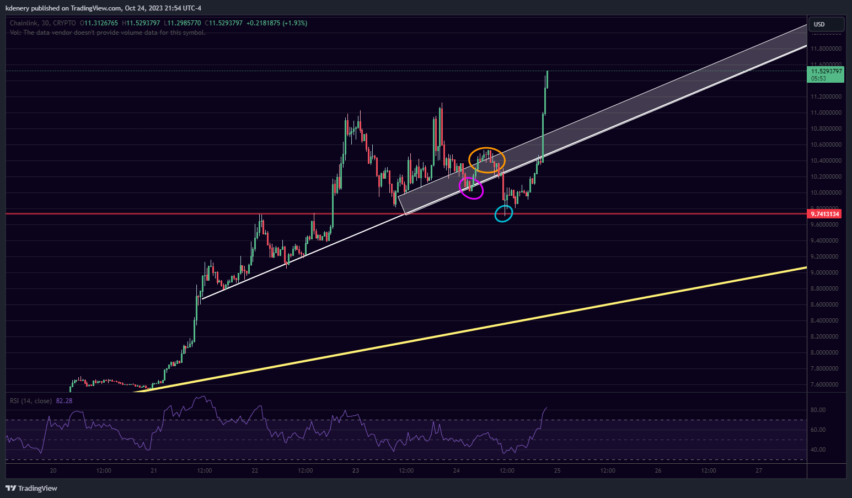The image size is (852, 498).
Task: Click the close value C11.5293797 in legend
Action: (223, 23)
